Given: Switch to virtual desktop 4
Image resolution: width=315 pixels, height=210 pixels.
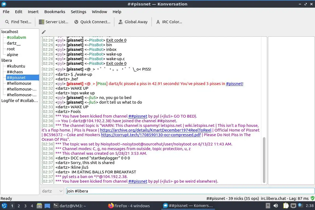Looking at the screenshot, I should click(32, 206).
